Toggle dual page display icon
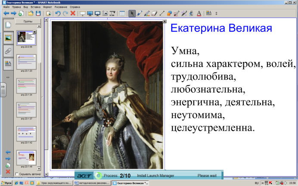 97,13
